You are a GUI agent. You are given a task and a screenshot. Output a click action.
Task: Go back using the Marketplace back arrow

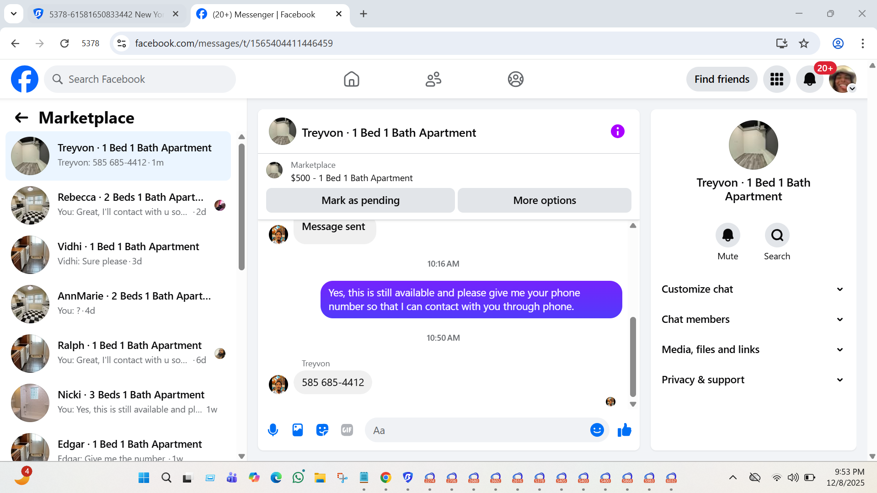coord(21,118)
